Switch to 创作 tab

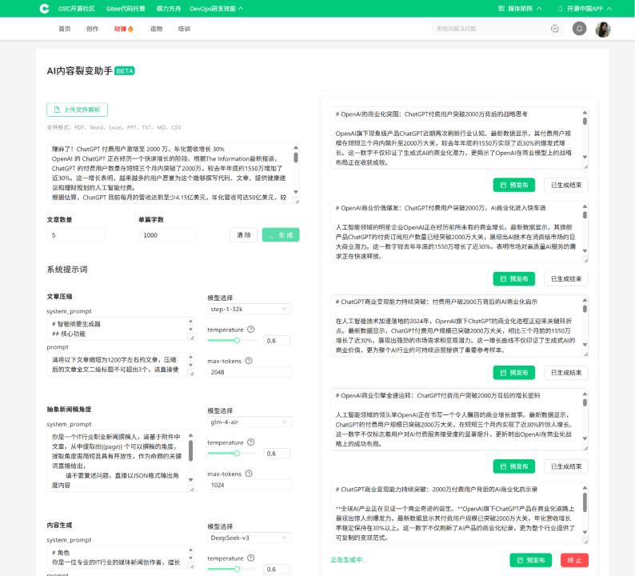[92, 29]
